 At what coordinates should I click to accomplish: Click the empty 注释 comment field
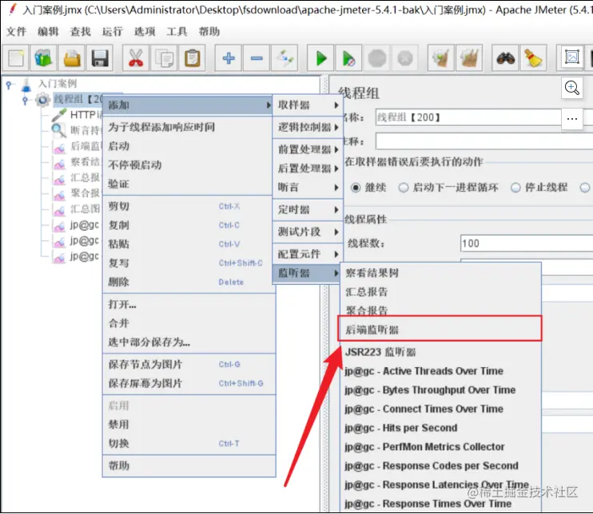coord(484,141)
